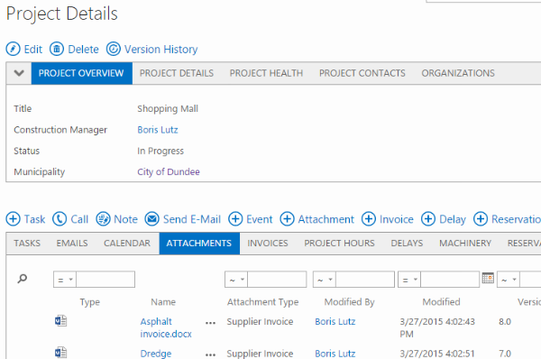Open the City of Dundee link
The width and height of the screenshot is (541, 359).
point(169,172)
